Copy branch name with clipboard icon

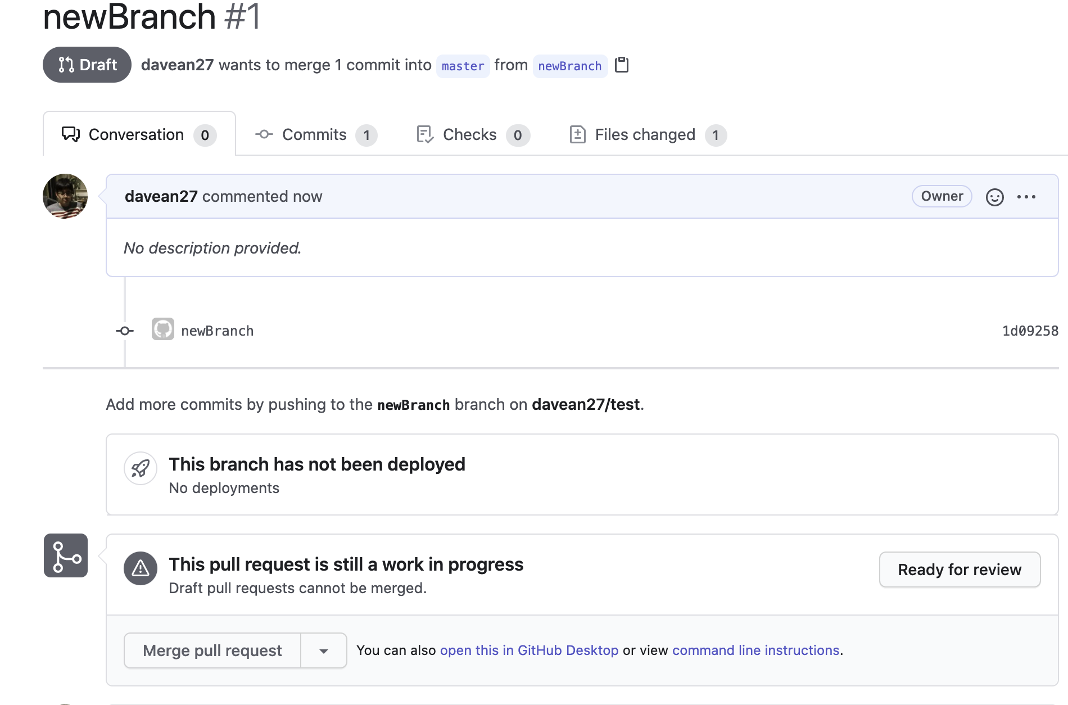[x=622, y=65]
